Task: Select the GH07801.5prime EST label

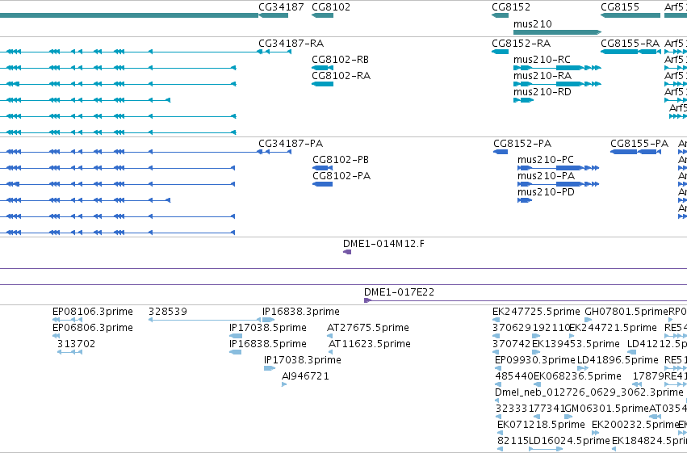Action: click(626, 312)
